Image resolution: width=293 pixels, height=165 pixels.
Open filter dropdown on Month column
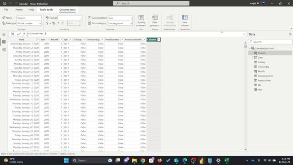point(61,39)
